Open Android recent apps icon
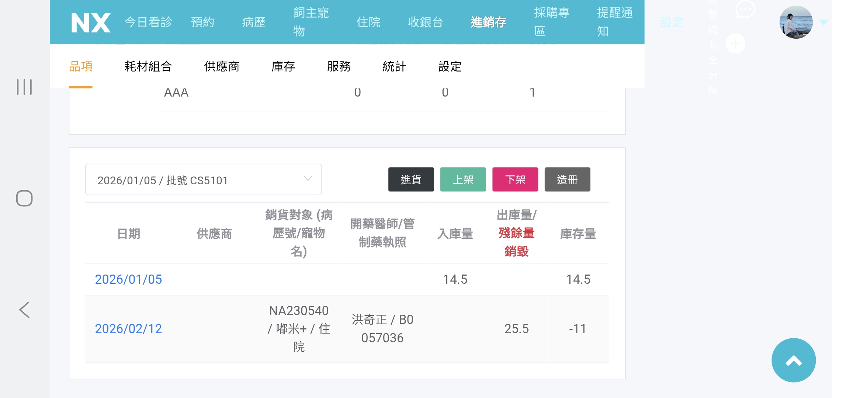Image resolution: width=863 pixels, height=398 pixels. (x=24, y=87)
